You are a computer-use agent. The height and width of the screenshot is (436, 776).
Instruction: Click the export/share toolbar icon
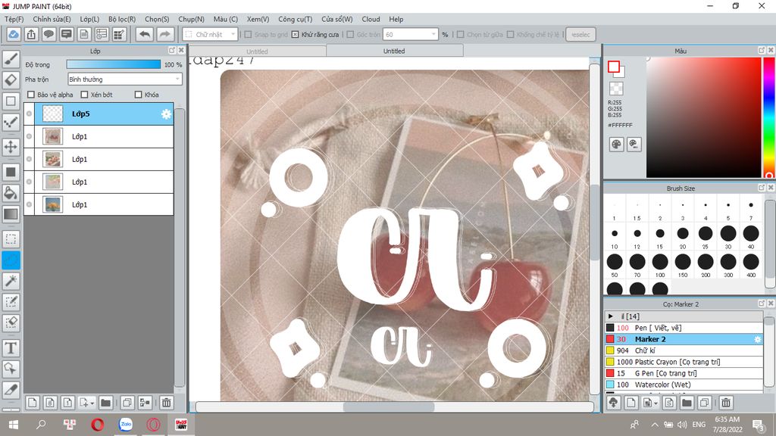click(x=31, y=35)
